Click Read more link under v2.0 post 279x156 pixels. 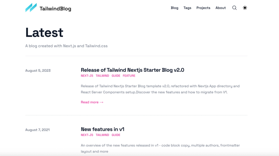(x=92, y=102)
